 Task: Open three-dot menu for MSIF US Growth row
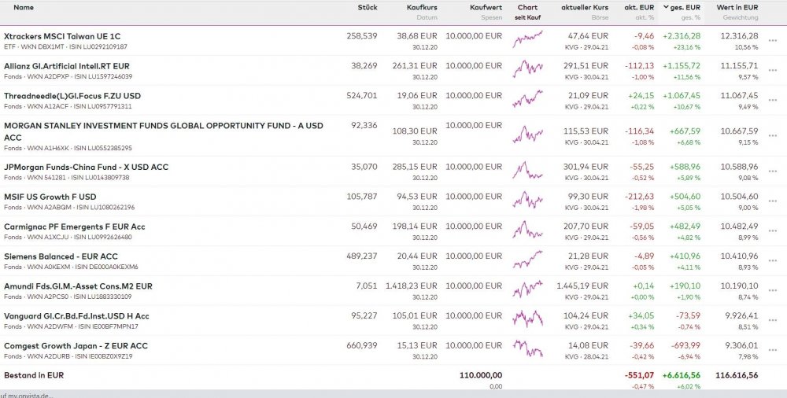(x=772, y=201)
